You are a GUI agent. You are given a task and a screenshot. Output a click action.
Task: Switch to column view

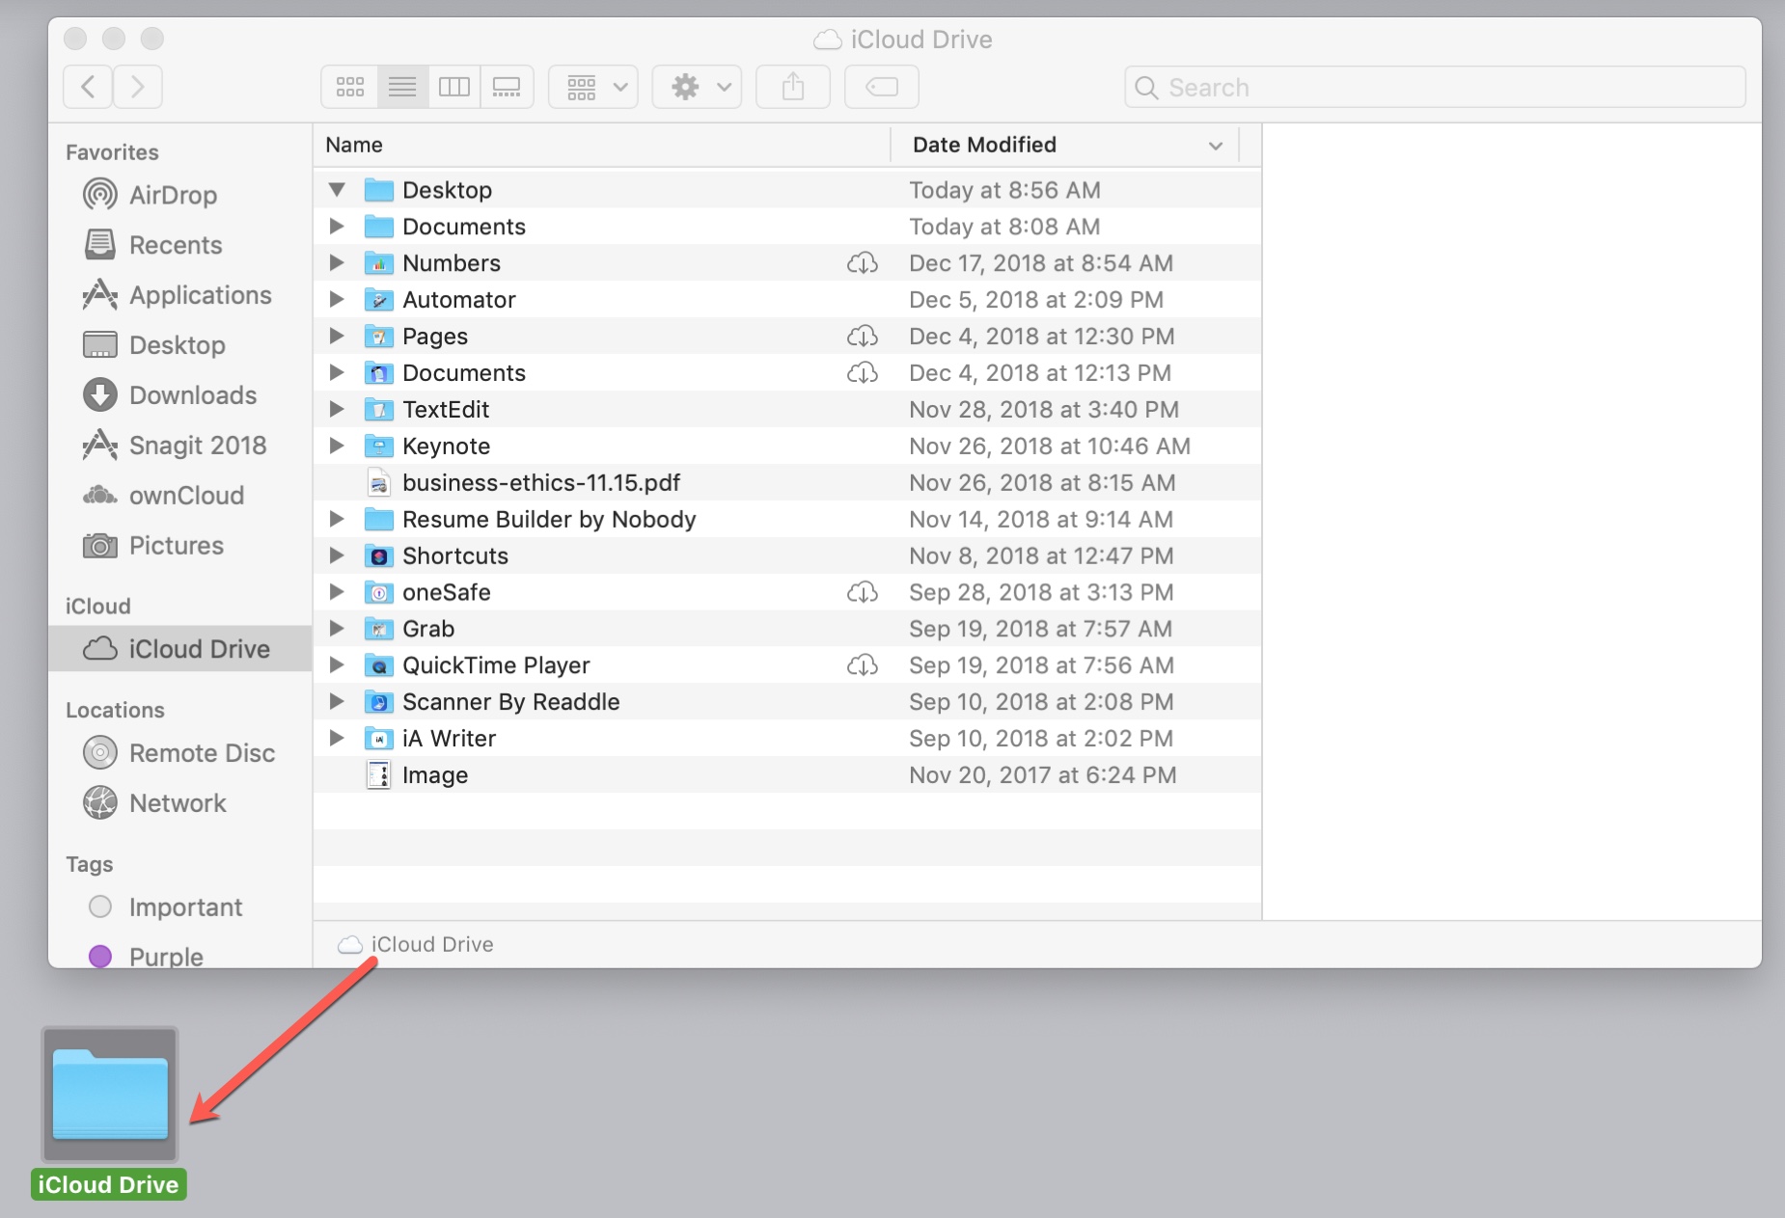(455, 86)
